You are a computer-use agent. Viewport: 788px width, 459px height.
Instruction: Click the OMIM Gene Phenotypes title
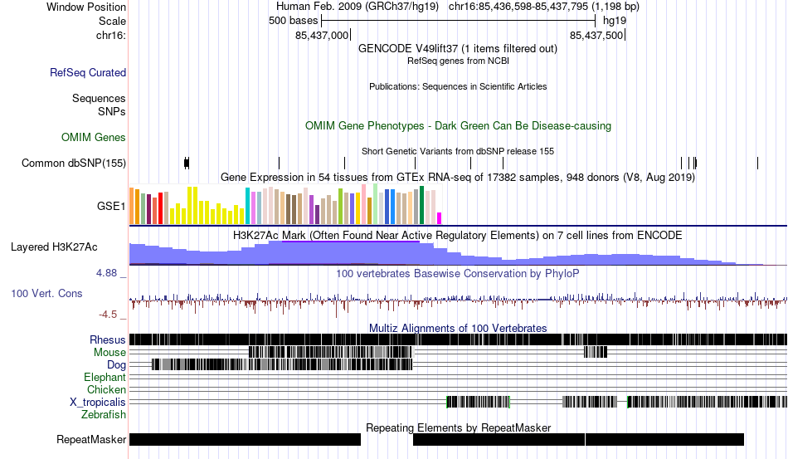[458, 125]
